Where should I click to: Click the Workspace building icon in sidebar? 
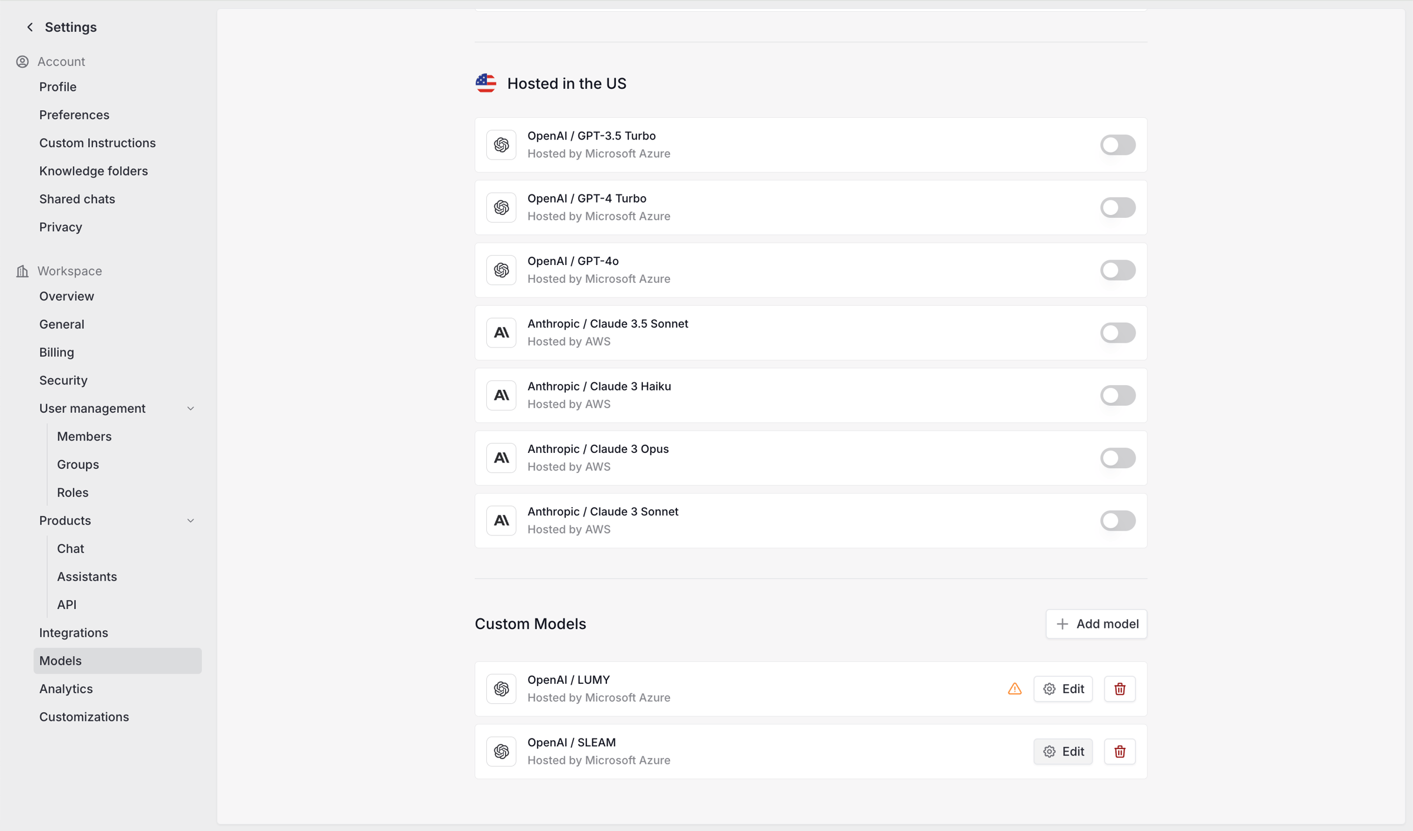coord(22,271)
